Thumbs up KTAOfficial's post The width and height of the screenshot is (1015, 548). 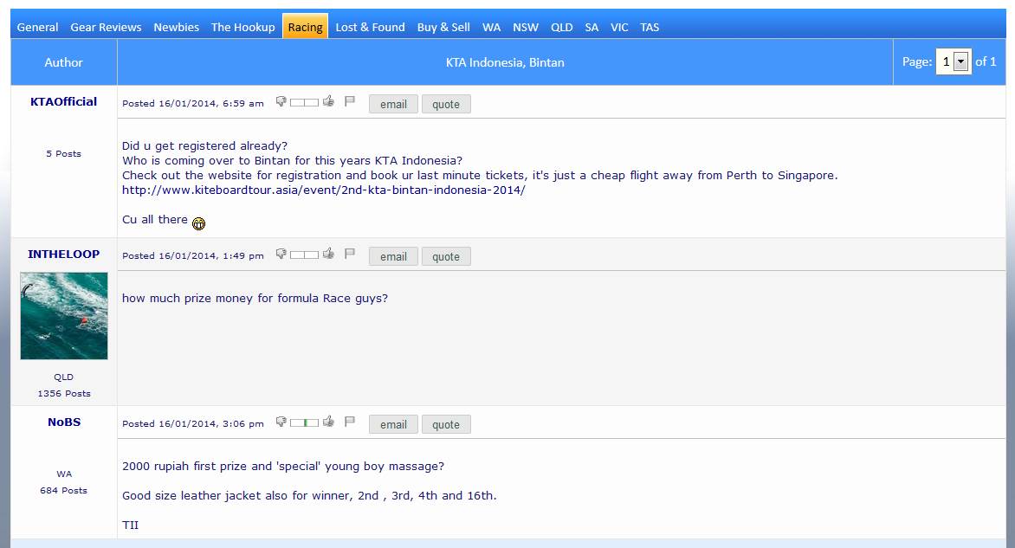tap(328, 102)
